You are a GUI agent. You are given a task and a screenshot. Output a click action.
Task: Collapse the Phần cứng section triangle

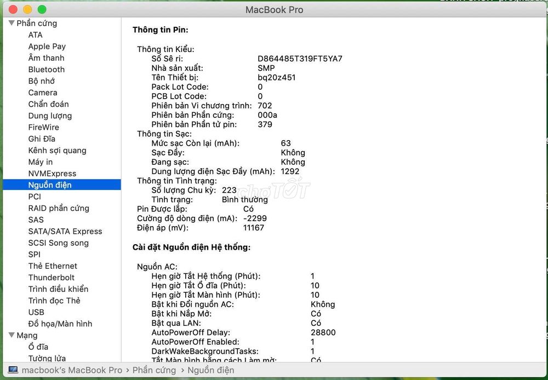[12, 23]
